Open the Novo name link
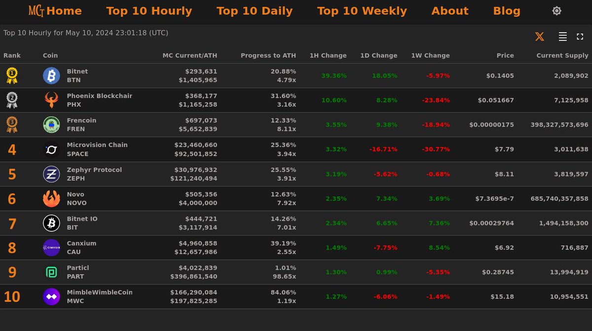 [75, 194]
